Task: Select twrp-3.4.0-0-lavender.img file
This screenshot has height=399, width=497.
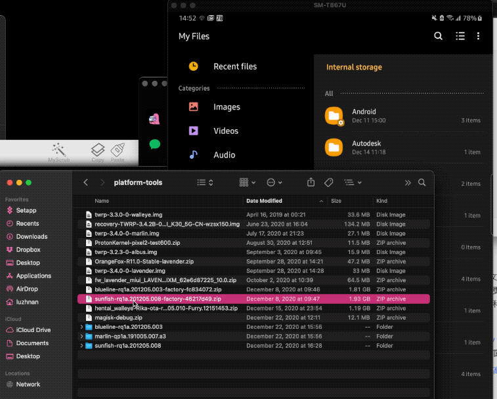Action: (253, 271)
